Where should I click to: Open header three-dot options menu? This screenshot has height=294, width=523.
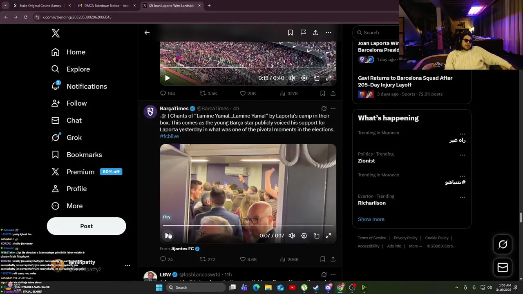click(x=328, y=33)
